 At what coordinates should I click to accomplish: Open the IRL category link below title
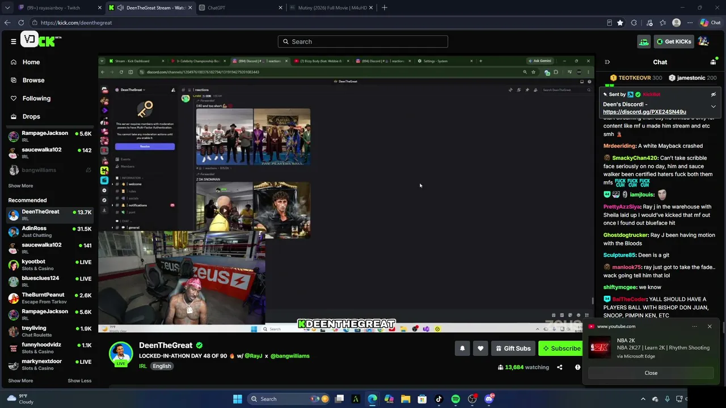143,366
